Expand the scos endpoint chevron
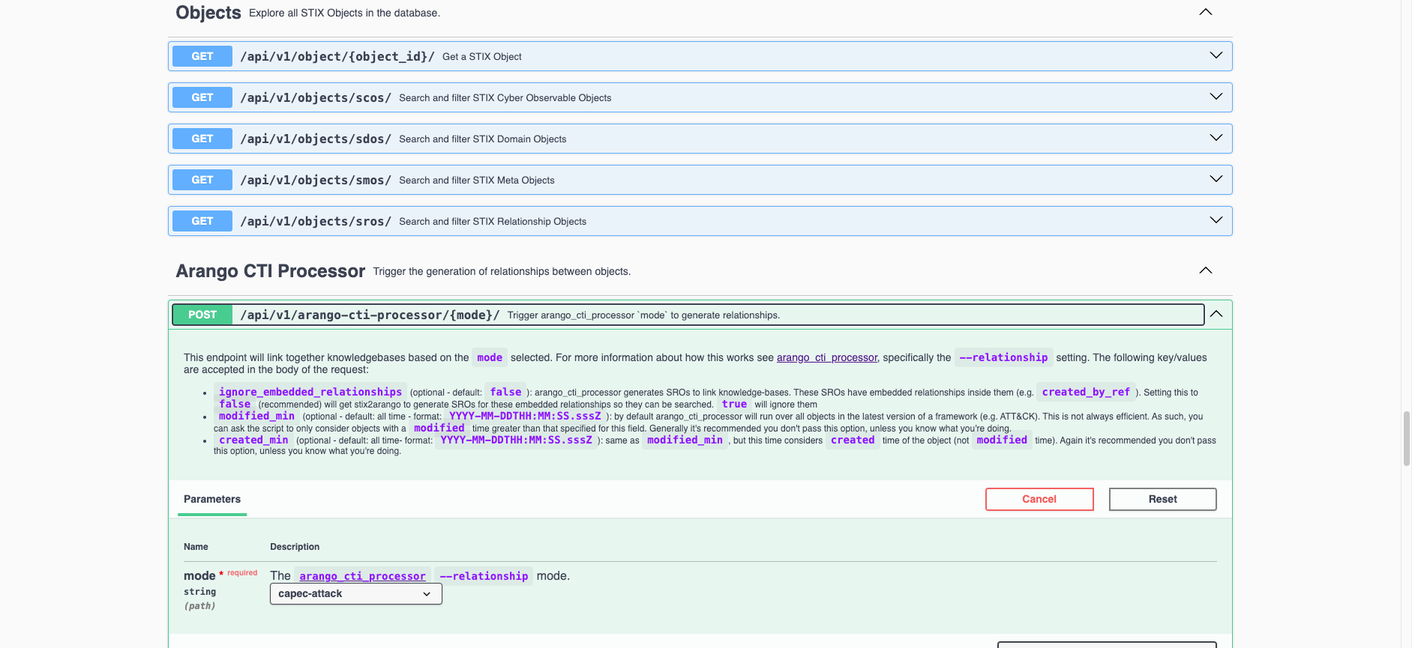The width and height of the screenshot is (1412, 648). (1216, 97)
